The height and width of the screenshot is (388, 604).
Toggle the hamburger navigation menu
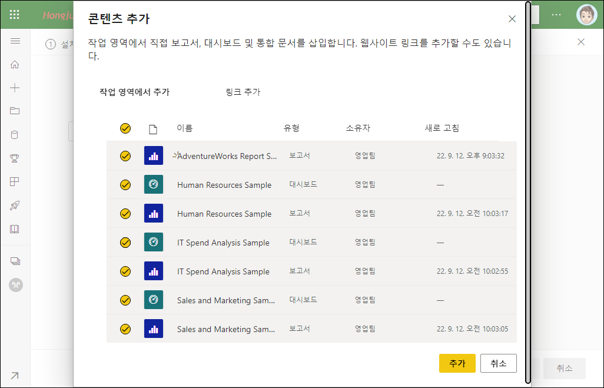tap(15, 41)
